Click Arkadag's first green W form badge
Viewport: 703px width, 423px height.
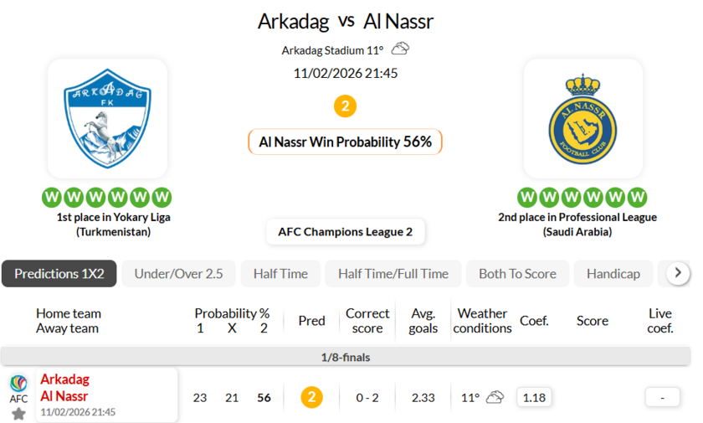coord(52,198)
